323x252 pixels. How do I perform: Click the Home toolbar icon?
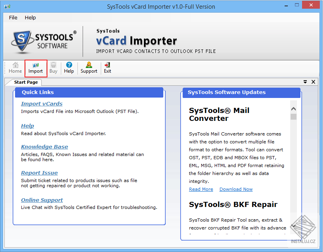(x=15, y=65)
